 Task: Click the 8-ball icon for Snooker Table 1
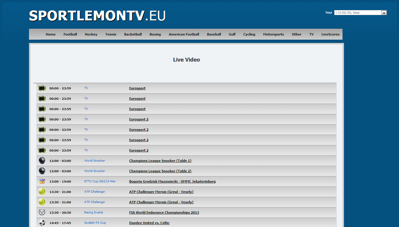click(x=42, y=161)
